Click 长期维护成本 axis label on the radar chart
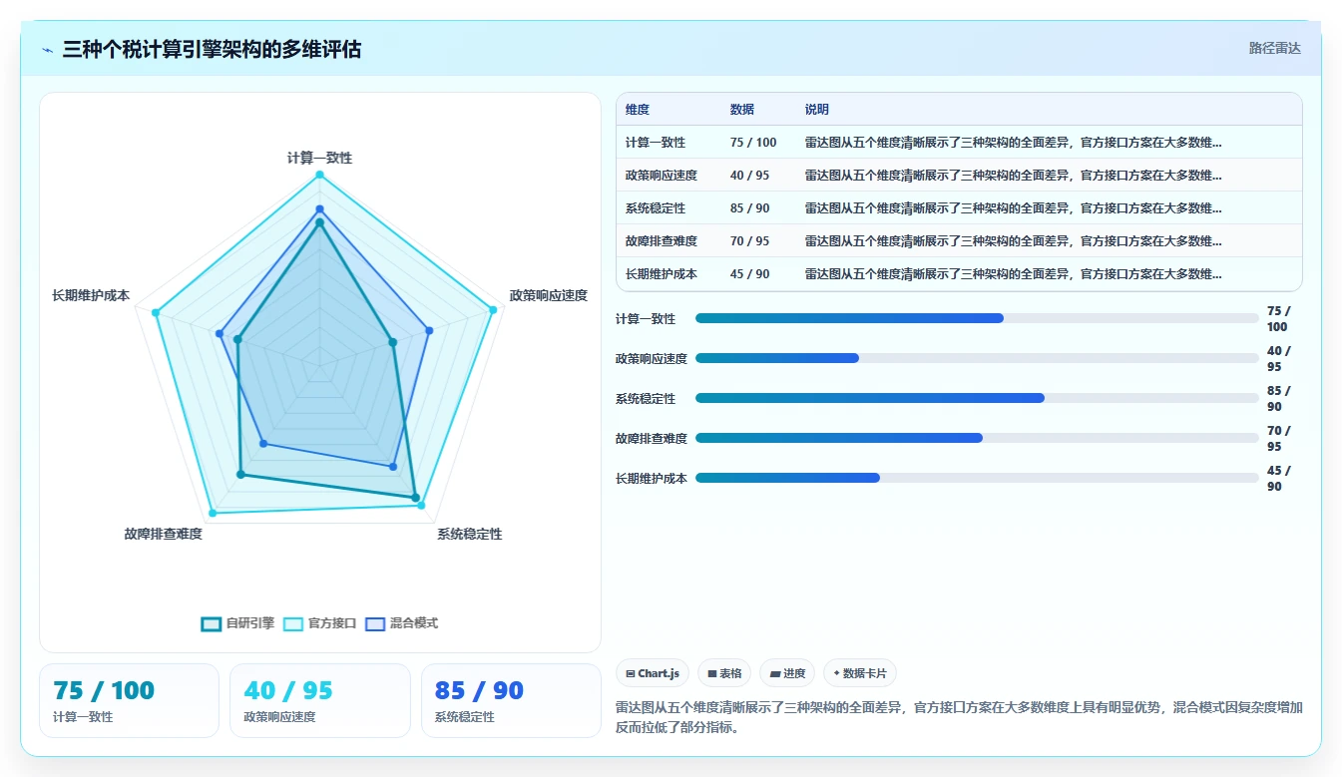Image resolution: width=1342 pixels, height=777 pixels. click(91, 295)
